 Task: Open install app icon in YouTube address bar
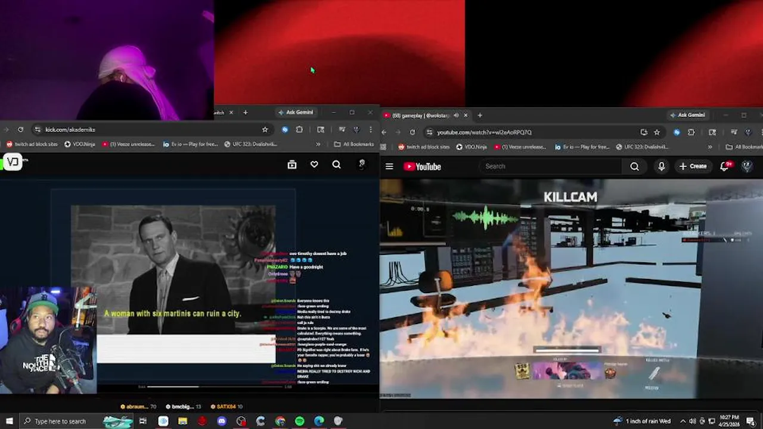click(x=644, y=132)
